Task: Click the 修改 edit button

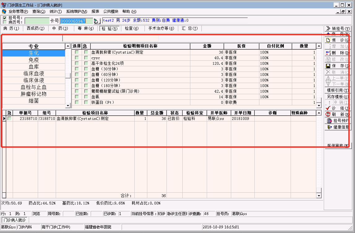Action: click(x=338, y=59)
